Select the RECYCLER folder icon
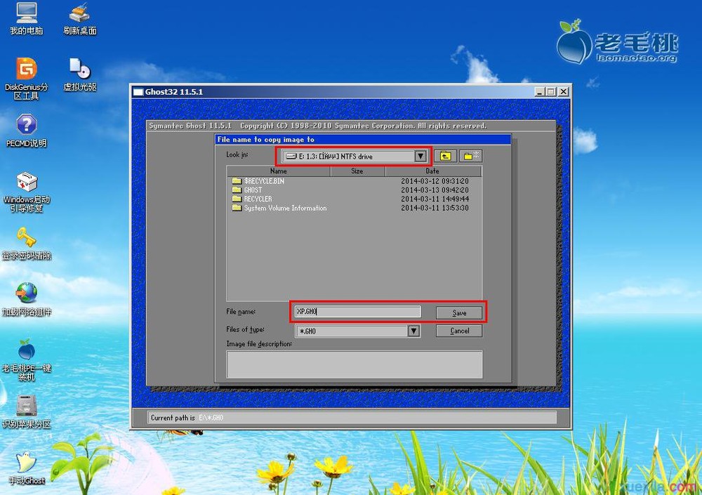702x495 pixels. coord(237,199)
